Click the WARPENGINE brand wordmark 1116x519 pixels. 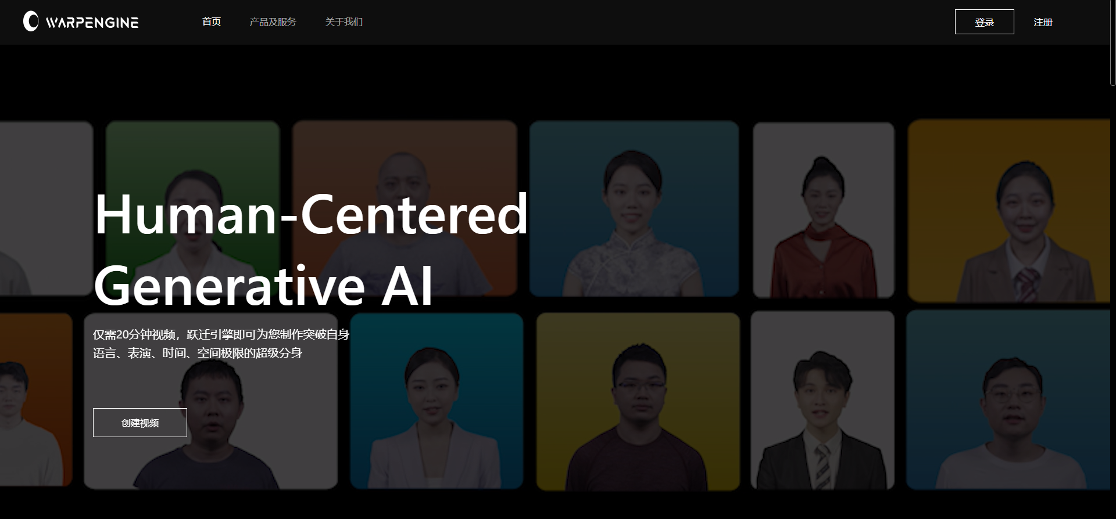coord(92,23)
